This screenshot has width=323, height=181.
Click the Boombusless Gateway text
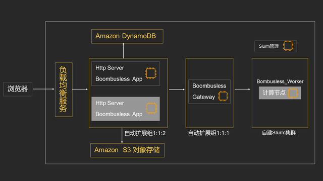[x=209, y=92]
